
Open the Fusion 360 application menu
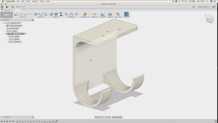tap(10, 1)
